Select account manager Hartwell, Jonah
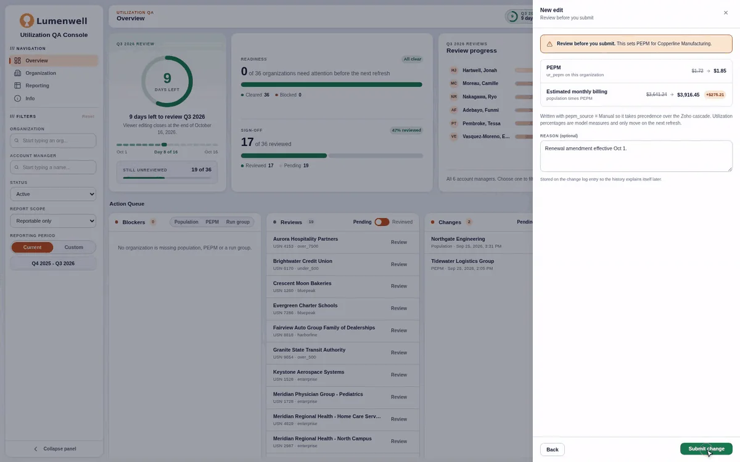This screenshot has height=462, width=740. point(480,70)
